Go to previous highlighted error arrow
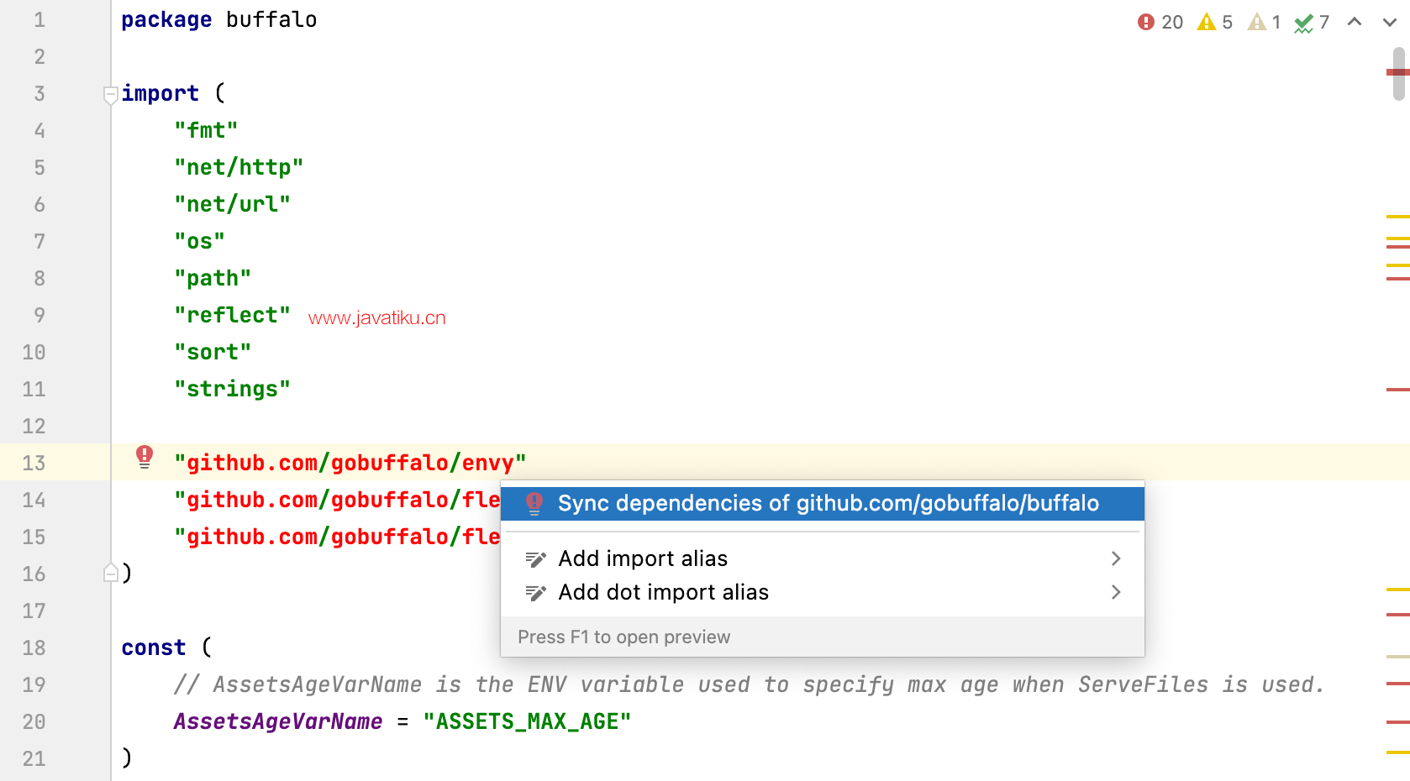The width and height of the screenshot is (1410, 781). tap(1355, 22)
